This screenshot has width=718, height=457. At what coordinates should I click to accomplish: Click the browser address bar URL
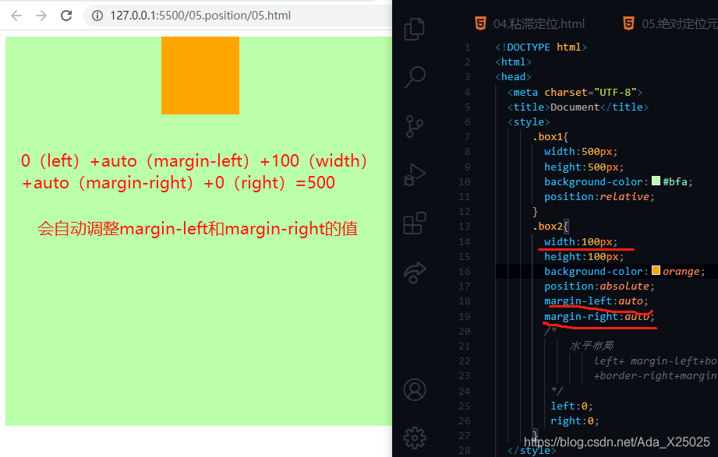[200, 16]
